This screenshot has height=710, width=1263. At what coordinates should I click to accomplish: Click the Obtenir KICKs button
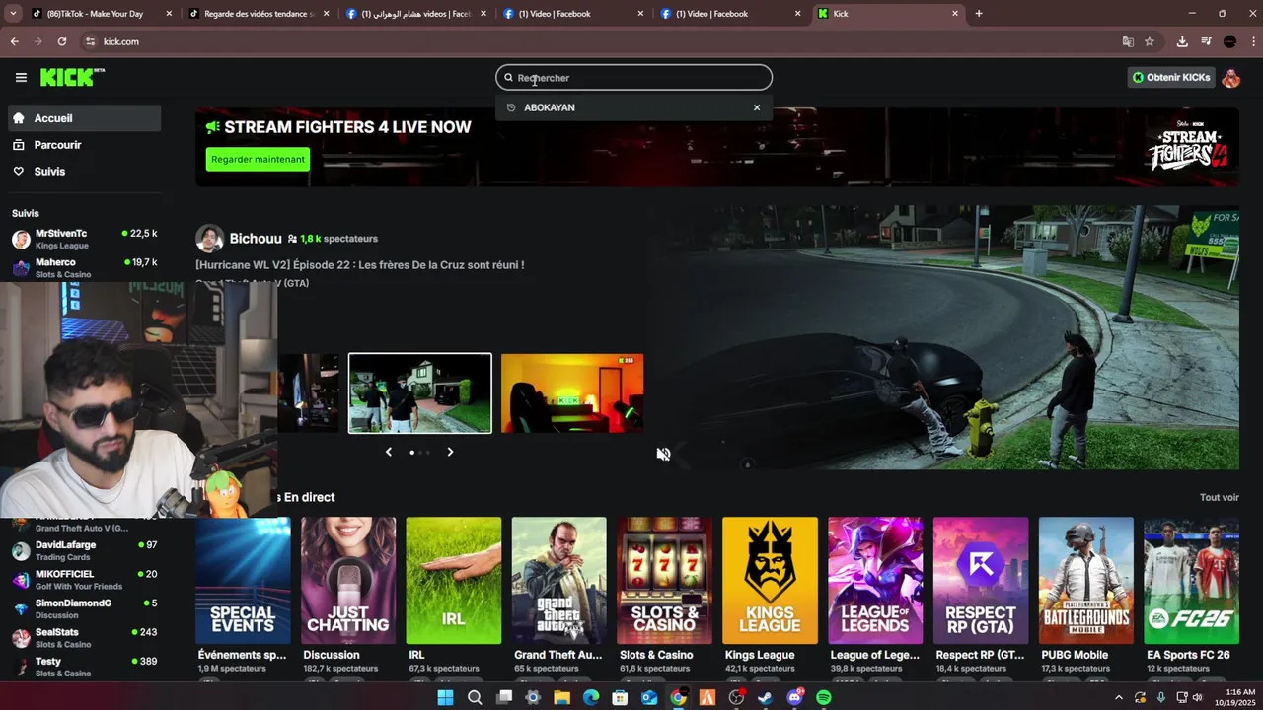[1171, 77]
